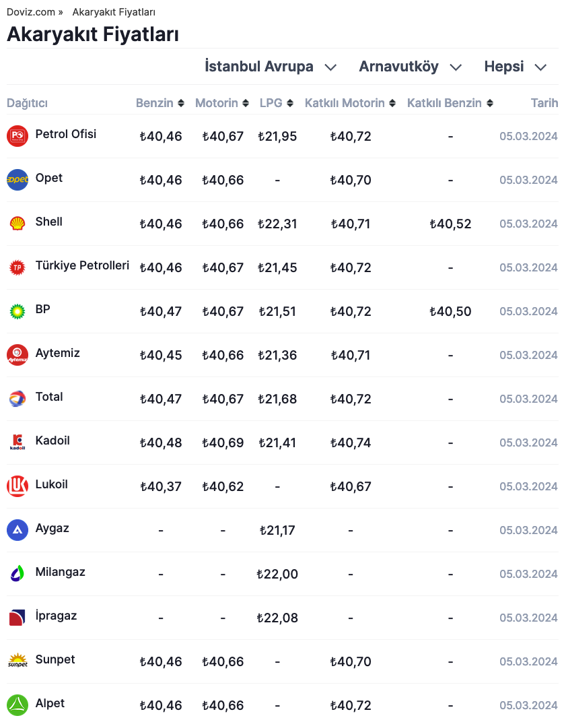Sort table by LPG column
The width and height of the screenshot is (564, 720).
pos(277,103)
